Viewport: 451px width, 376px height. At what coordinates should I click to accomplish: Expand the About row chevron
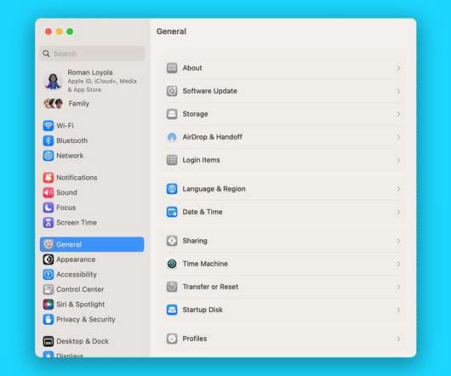pyautogui.click(x=398, y=68)
